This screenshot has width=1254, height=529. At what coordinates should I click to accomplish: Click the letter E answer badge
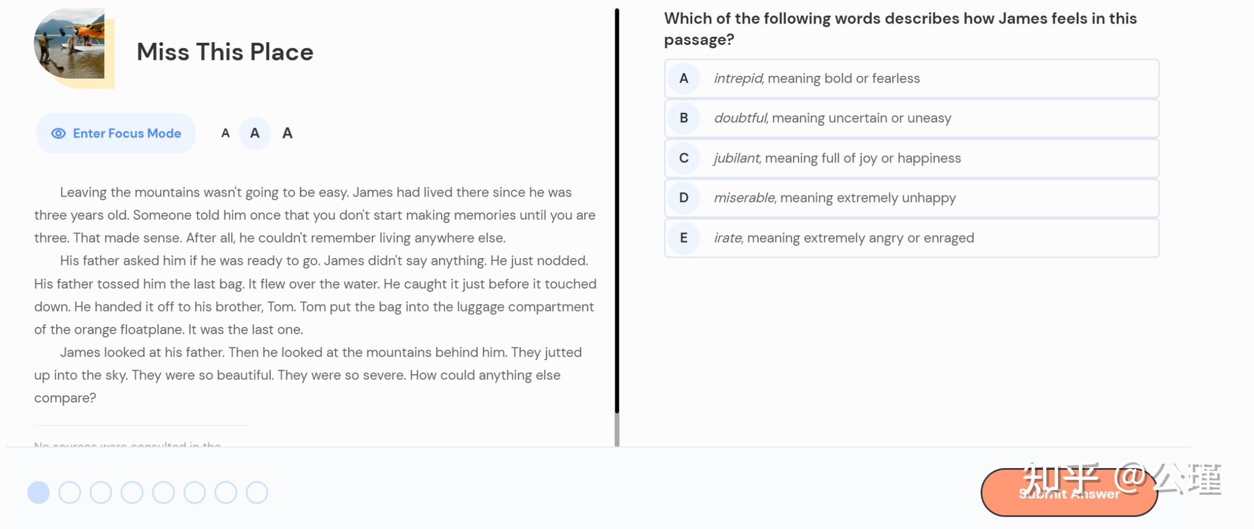tap(684, 238)
